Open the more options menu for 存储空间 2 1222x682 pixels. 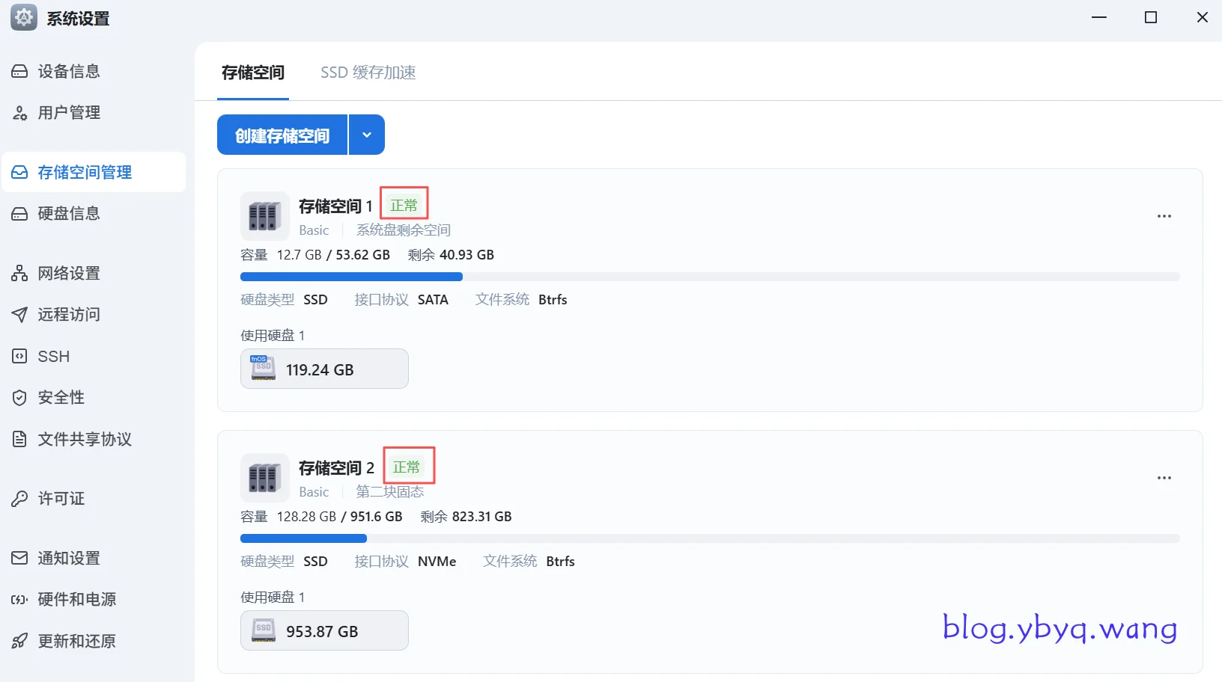coord(1164,478)
